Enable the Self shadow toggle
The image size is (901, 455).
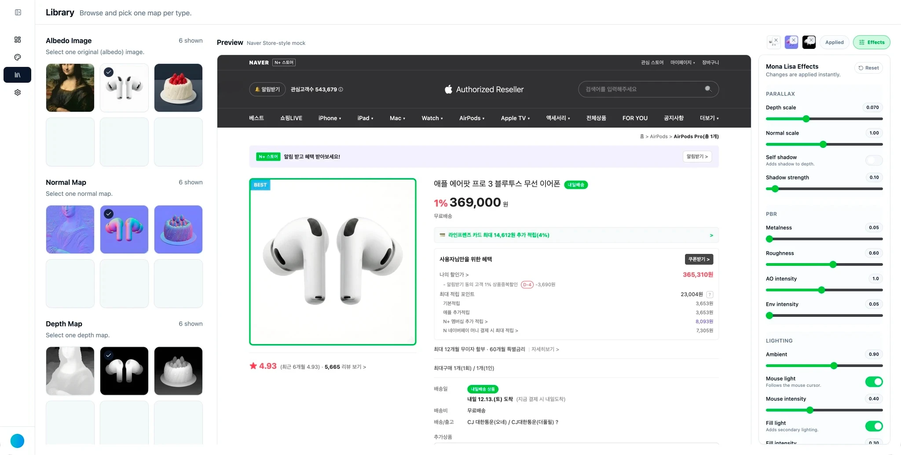pos(873,161)
